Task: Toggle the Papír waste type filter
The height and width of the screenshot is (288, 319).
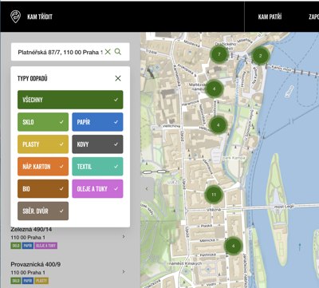Action: pos(97,122)
